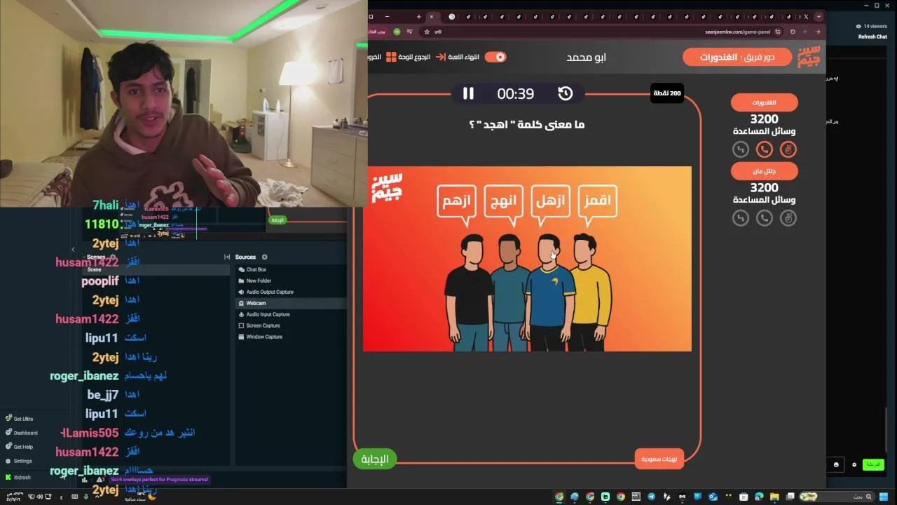Reveal the answer with the green الإجابة button
The image size is (897, 505).
[x=375, y=459]
